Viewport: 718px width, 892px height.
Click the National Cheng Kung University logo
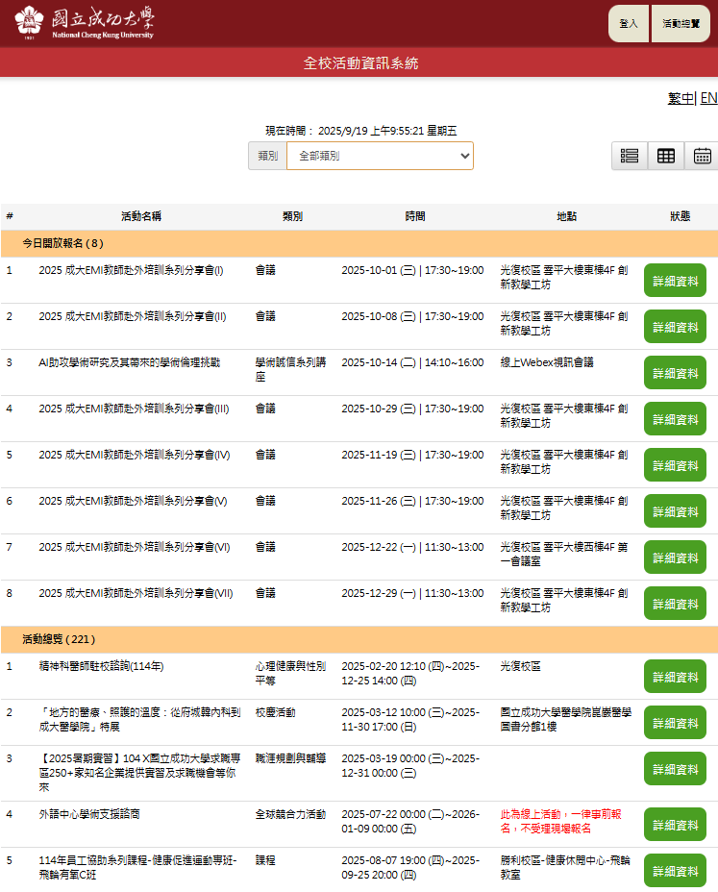pos(85,23)
